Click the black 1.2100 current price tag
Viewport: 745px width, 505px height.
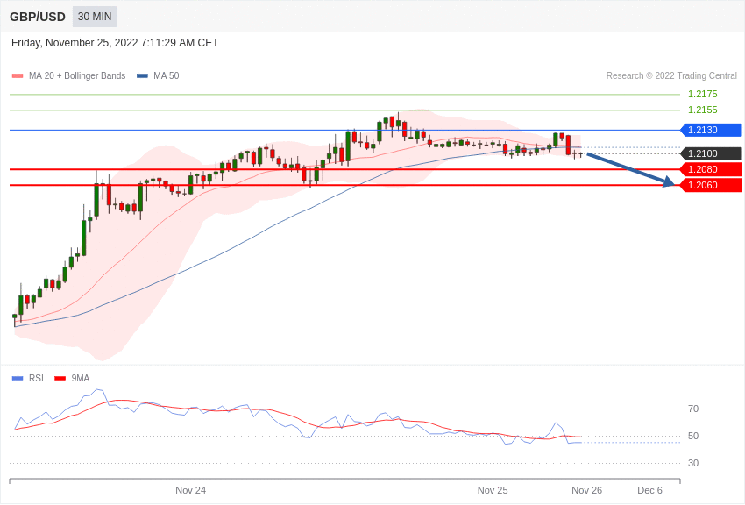[712, 153]
